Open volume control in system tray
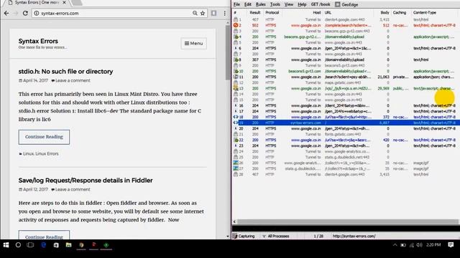The height and width of the screenshot is (258, 460). tap(419, 245)
